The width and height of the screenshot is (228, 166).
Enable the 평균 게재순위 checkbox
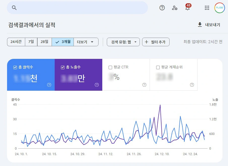pos(158,67)
